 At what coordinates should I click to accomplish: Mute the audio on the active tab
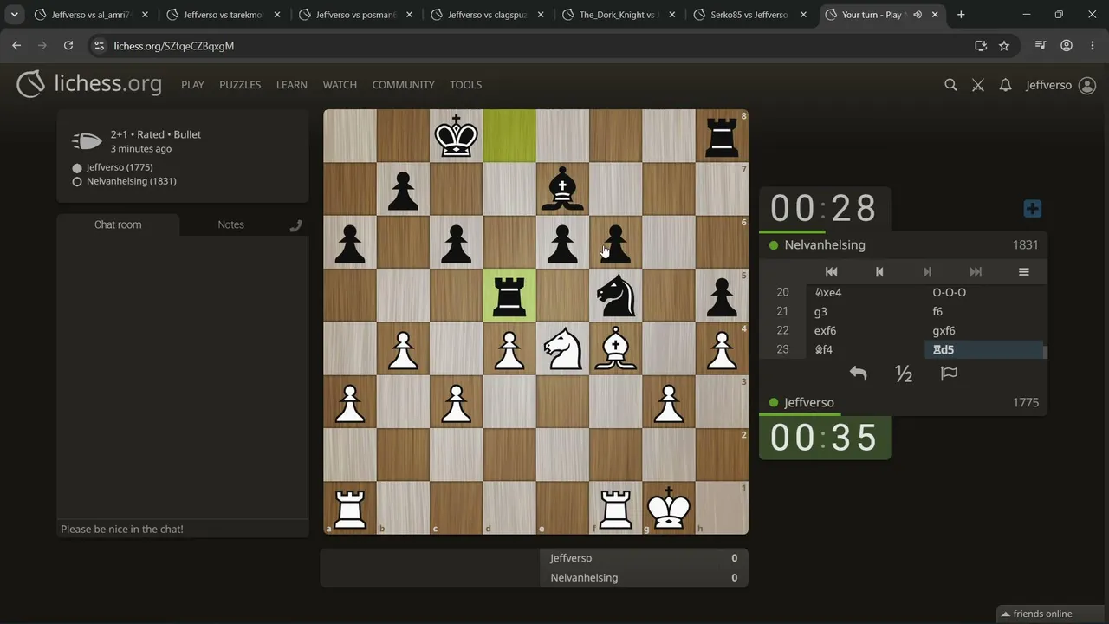917,15
